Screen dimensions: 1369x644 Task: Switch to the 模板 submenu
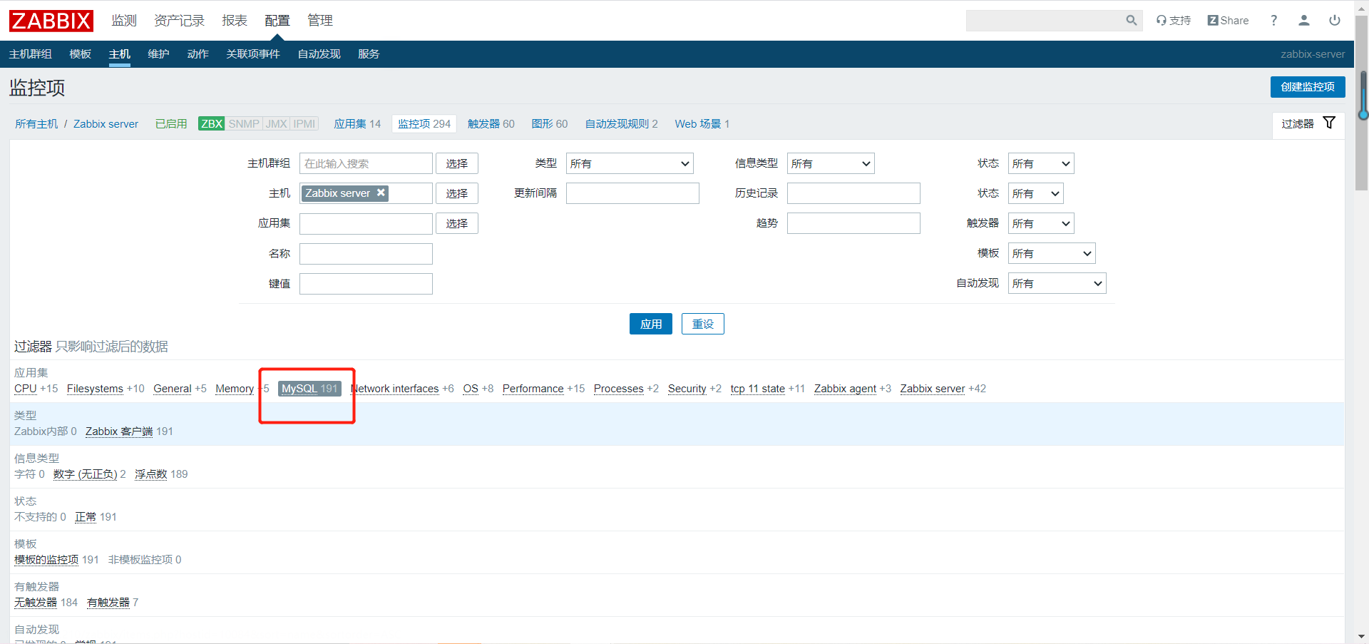coord(81,54)
